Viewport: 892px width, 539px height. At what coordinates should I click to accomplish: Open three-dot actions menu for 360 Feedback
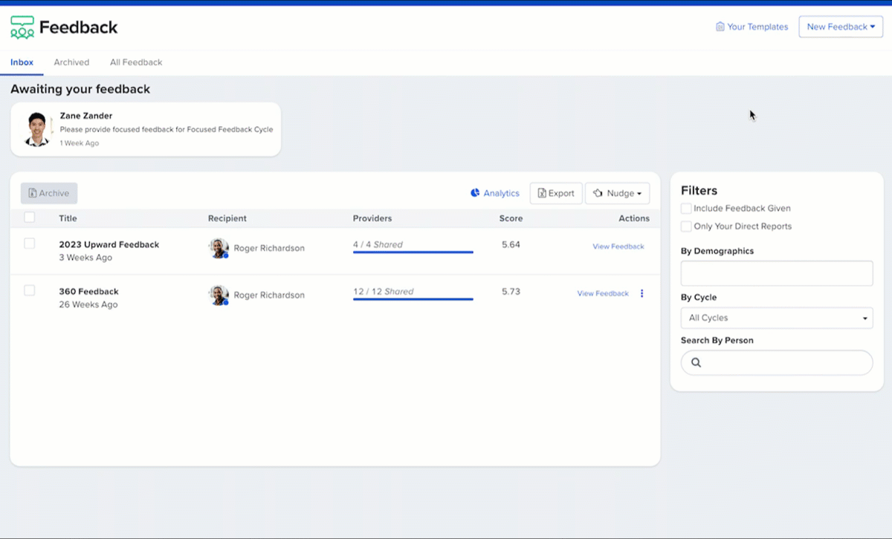pyautogui.click(x=642, y=293)
